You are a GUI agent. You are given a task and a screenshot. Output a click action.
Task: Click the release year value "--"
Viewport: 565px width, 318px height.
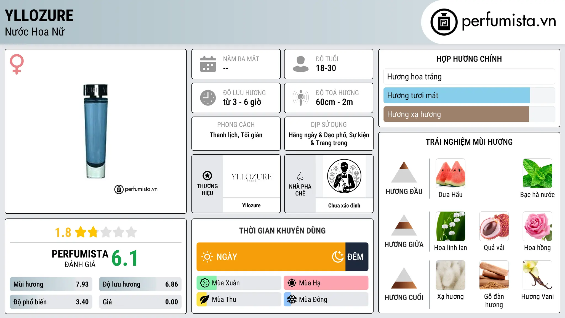click(x=226, y=68)
